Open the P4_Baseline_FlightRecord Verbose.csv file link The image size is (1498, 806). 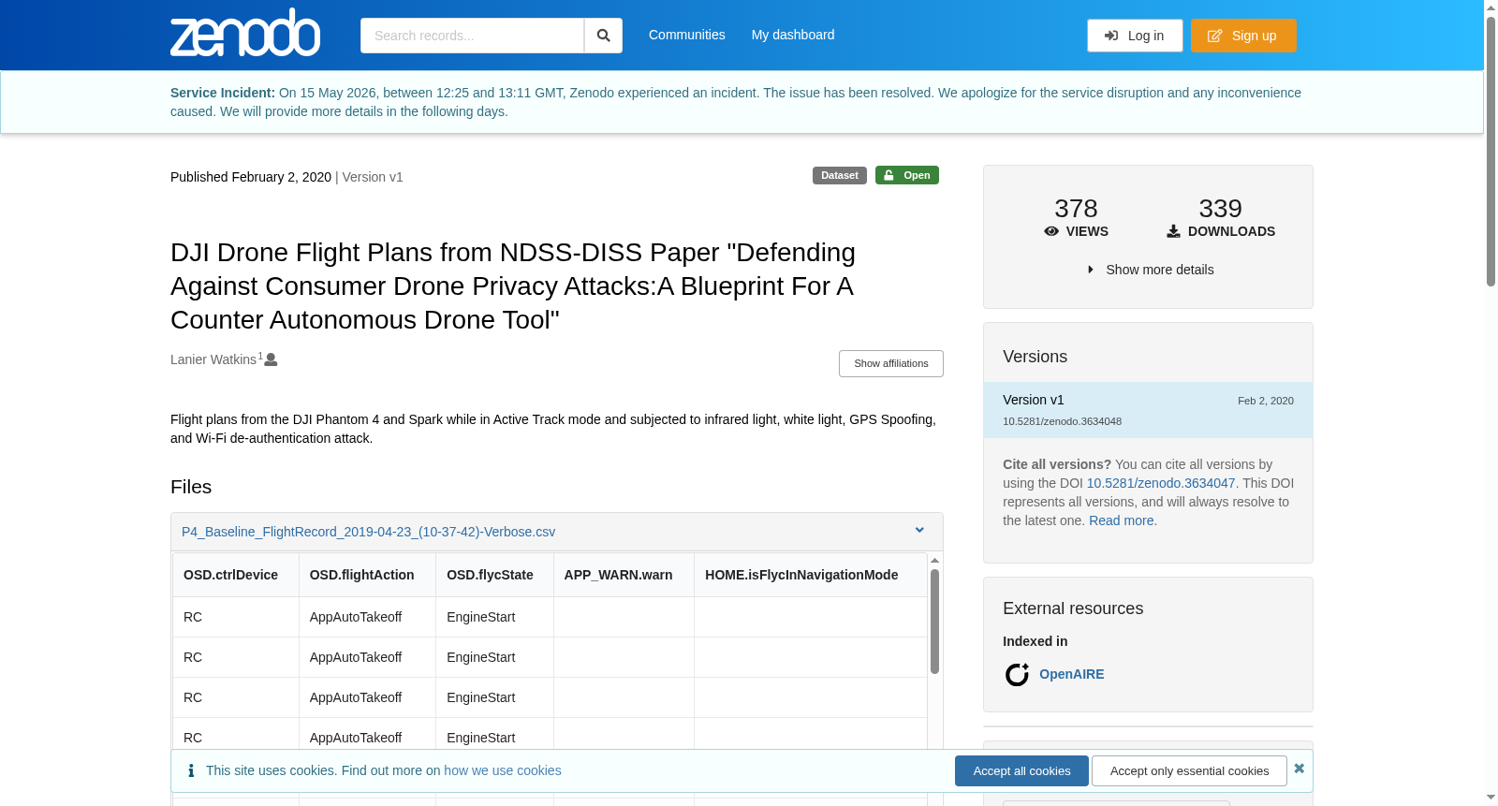[369, 532]
